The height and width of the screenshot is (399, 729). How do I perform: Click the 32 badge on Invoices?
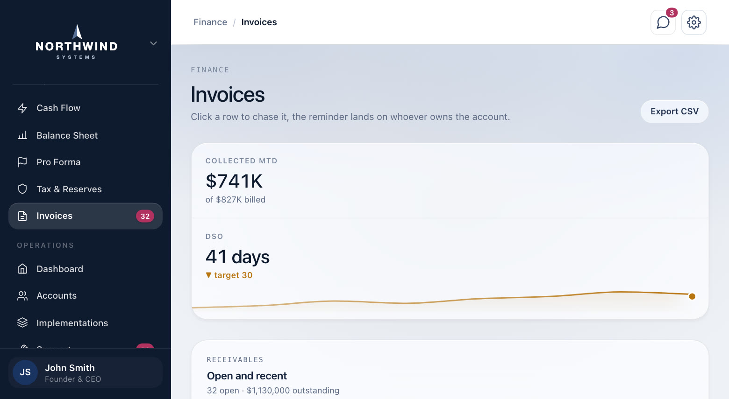point(145,216)
